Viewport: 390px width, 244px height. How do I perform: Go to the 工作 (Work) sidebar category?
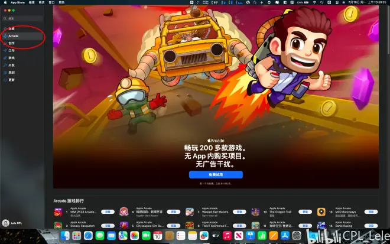tap(12, 51)
